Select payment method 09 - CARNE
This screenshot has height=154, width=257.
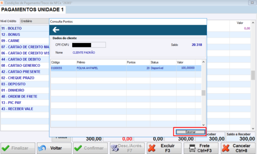(25, 41)
